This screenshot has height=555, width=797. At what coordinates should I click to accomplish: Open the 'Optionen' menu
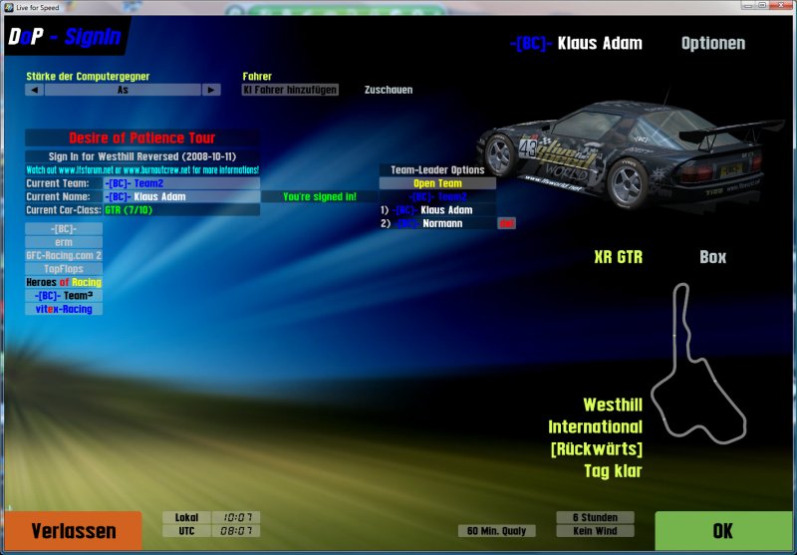point(713,43)
